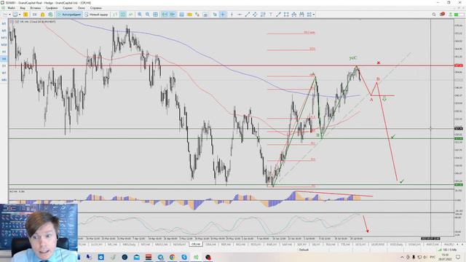Click the yellow icon left of IDE

(25, 15)
